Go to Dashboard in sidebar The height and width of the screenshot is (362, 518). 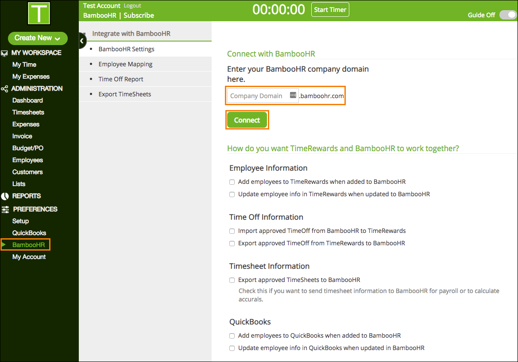pyautogui.click(x=27, y=100)
